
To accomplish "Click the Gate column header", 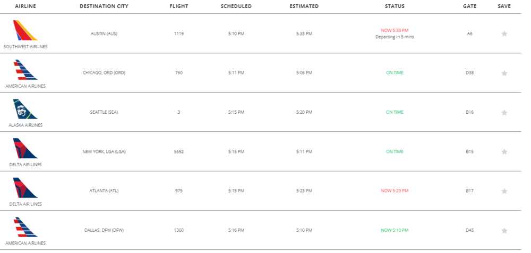I will pyautogui.click(x=469, y=6).
